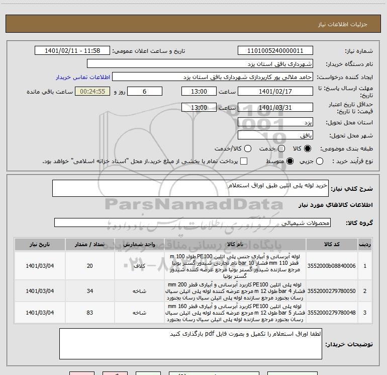Tick the Islamic treasury payment checkbox

(244, 161)
